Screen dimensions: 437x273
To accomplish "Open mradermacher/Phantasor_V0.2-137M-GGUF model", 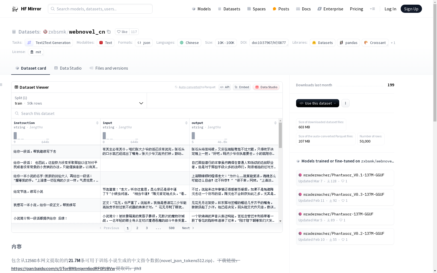I will pyautogui.click(x=345, y=236).
